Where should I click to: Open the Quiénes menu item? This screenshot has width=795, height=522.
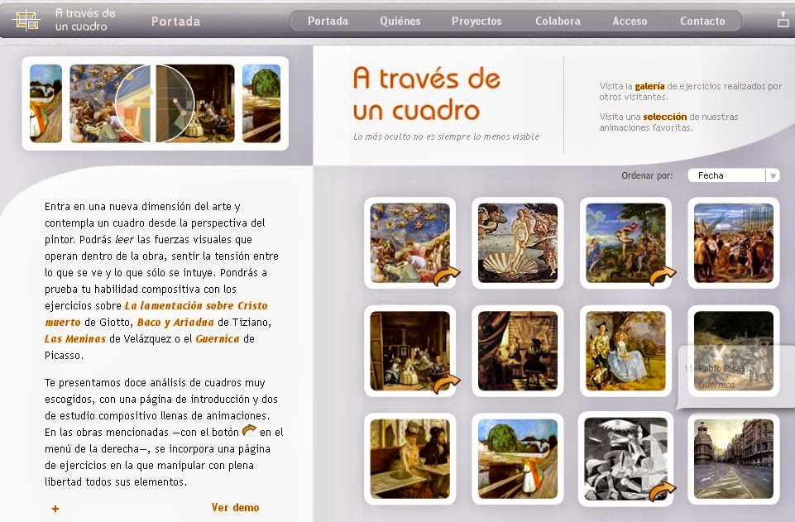pyautogui.click(x=400, y=22)
